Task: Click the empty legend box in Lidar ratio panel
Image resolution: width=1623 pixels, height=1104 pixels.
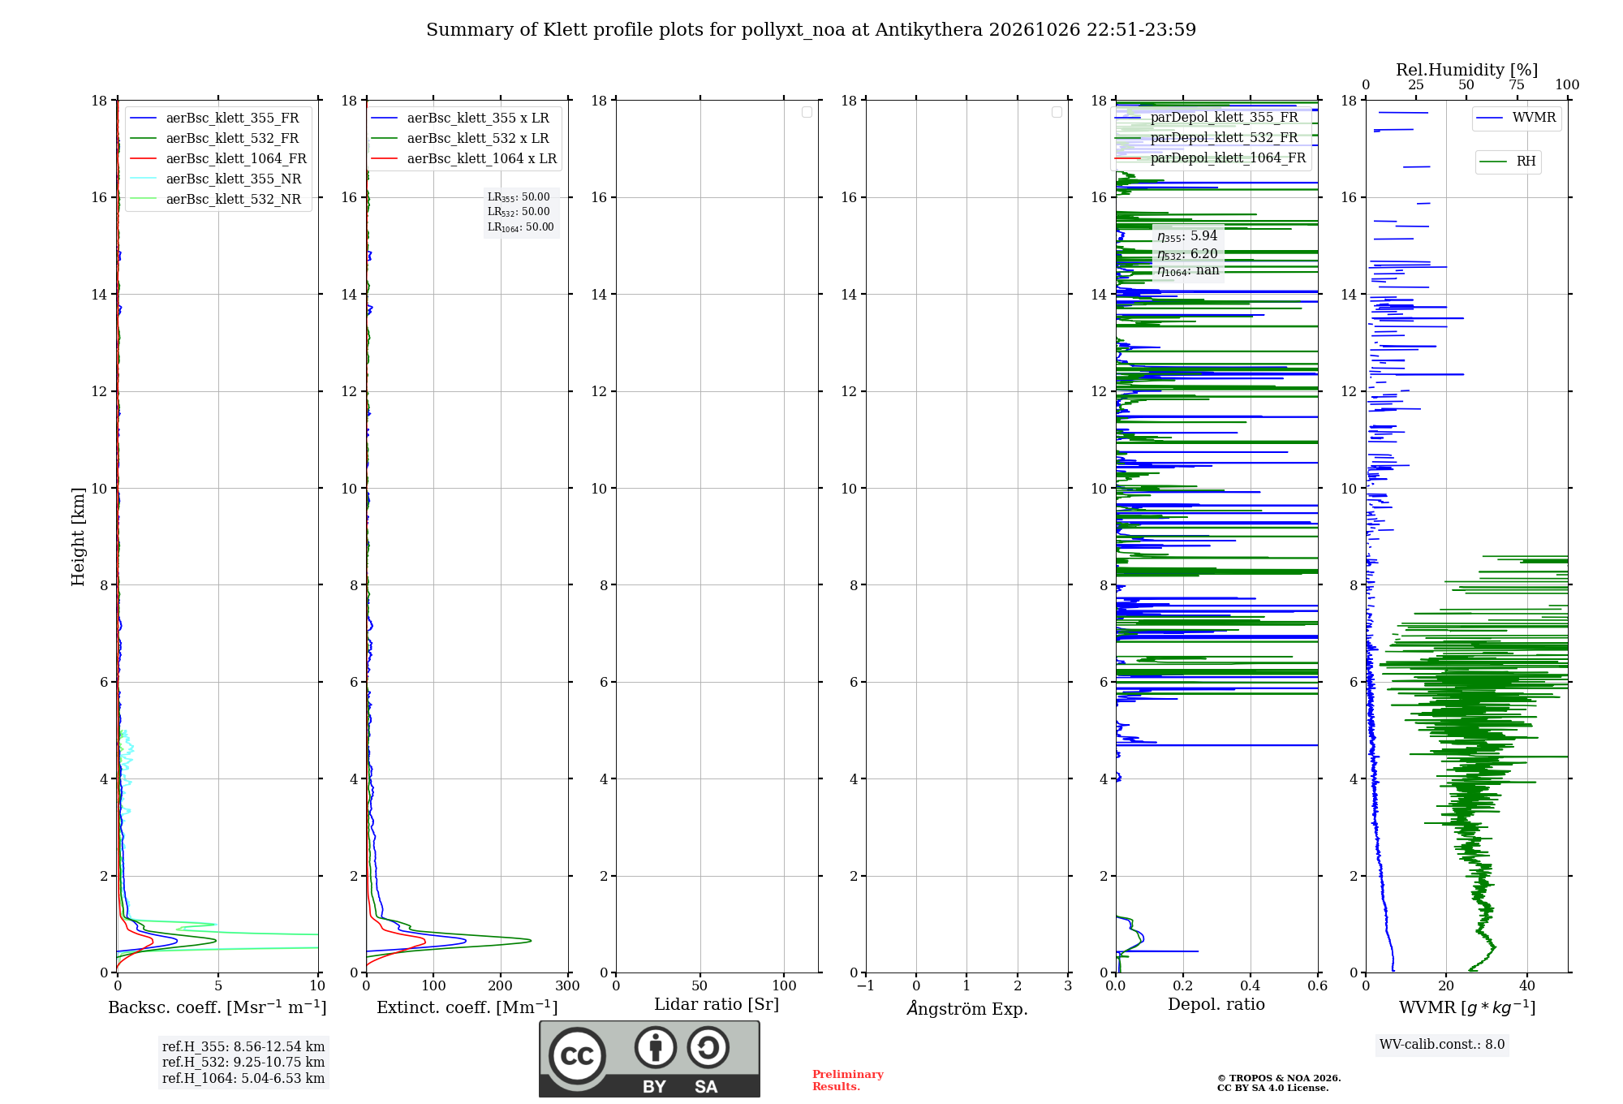Action: click(807, 112)
